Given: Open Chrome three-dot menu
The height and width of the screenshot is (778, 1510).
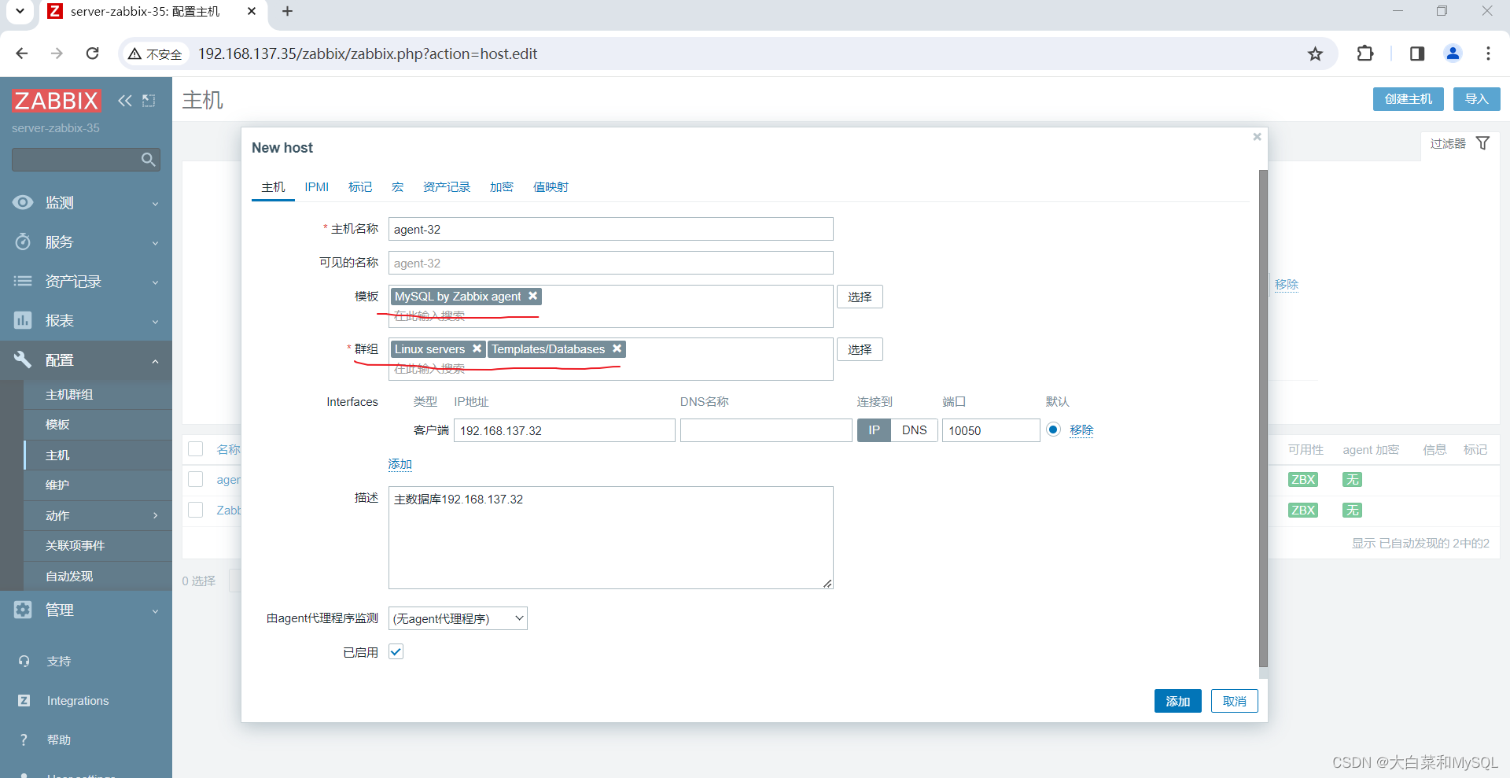Looking at the screenshot, I should (1488, 53).
